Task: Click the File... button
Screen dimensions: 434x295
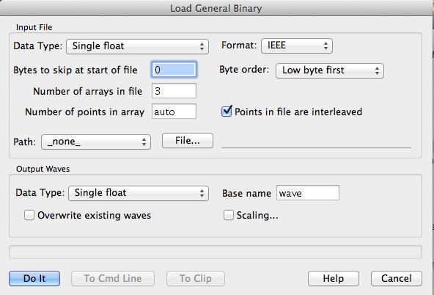Action: coord(188,141)
